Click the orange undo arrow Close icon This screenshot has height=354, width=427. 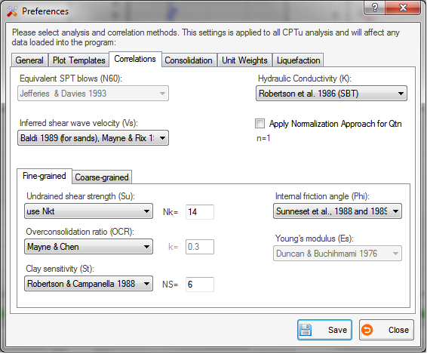pyautogui.click(x=367, y=330)
